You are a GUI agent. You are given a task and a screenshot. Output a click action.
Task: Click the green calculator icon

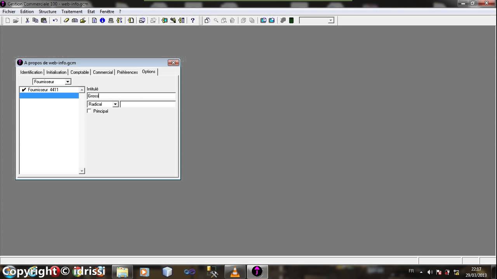coord(292,21)
